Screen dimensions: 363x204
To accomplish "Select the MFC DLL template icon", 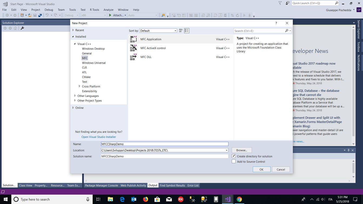I will [133, 57].
